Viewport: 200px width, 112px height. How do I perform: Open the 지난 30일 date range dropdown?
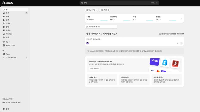pyautogui.click(x=91, y=10)
